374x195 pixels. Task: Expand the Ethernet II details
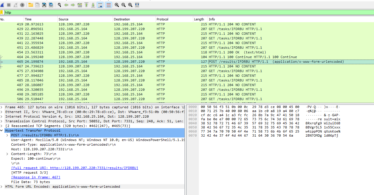[x=2, y=112]
